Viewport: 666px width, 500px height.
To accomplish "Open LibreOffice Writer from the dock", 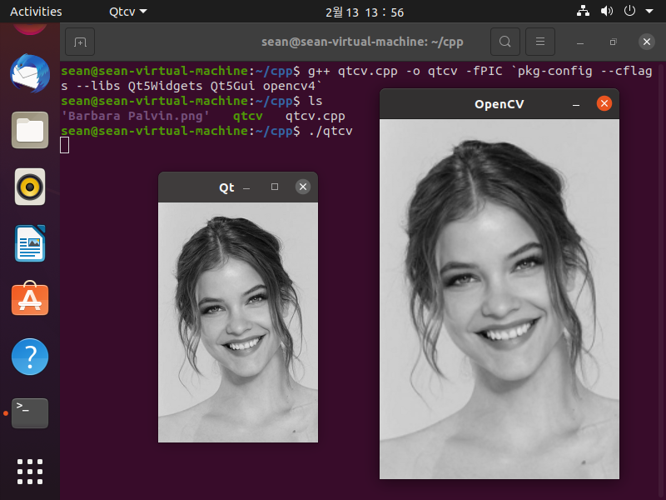I will (30, 243).
